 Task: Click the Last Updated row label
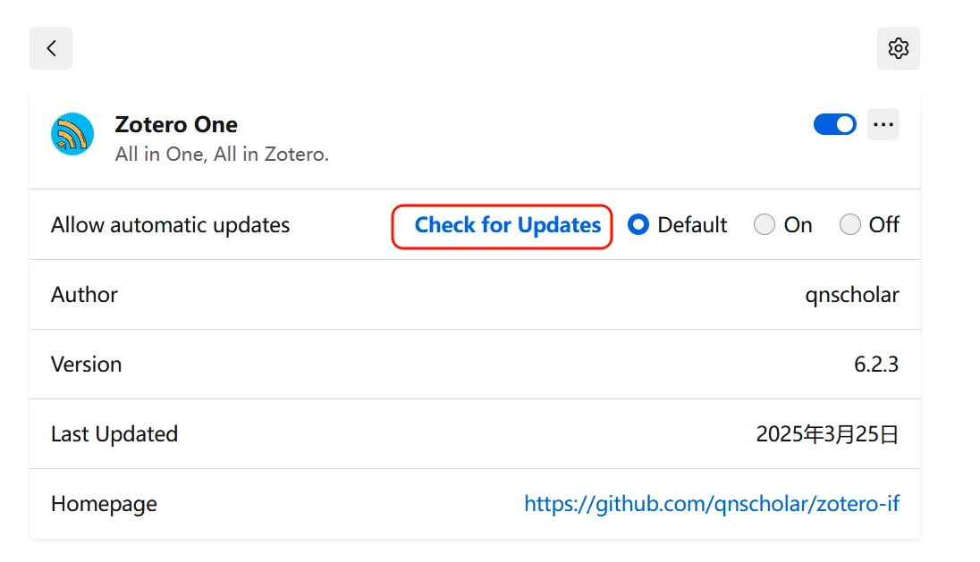pyautogui.click(x=114, y=434)
